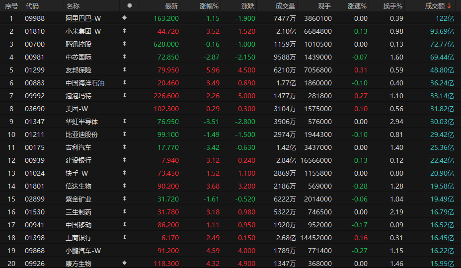Select stock name 中芯国际
The width and height of the screenshot is (461, 268).
[78, 57]
